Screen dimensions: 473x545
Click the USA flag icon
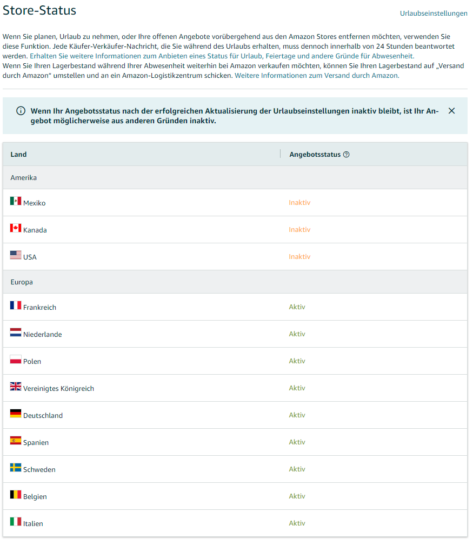coord(16,255)
